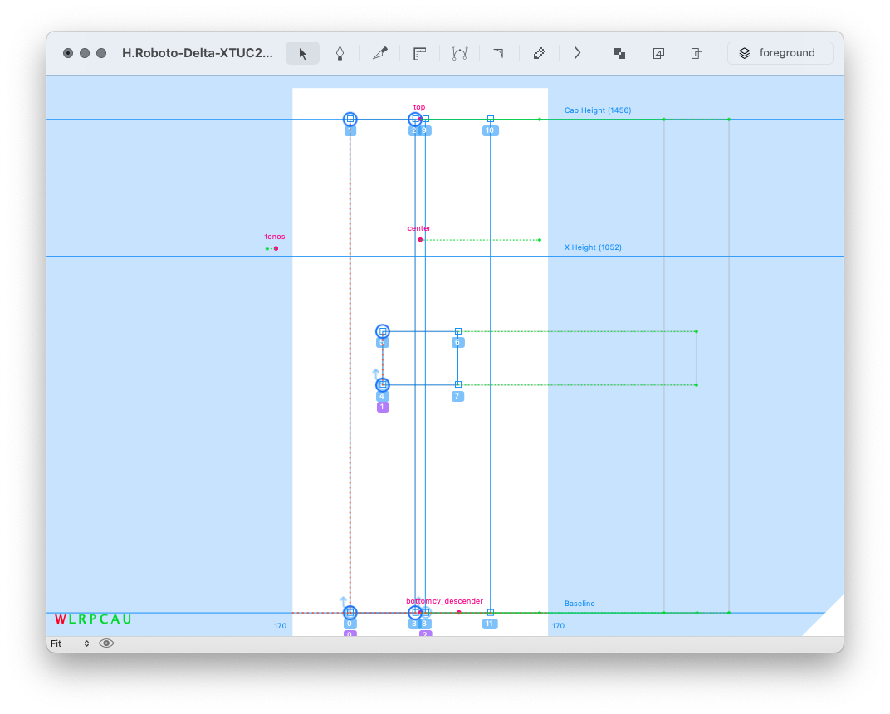Activate the Measurement ruler tool
The image size is (890, 714).
point(419,53)
